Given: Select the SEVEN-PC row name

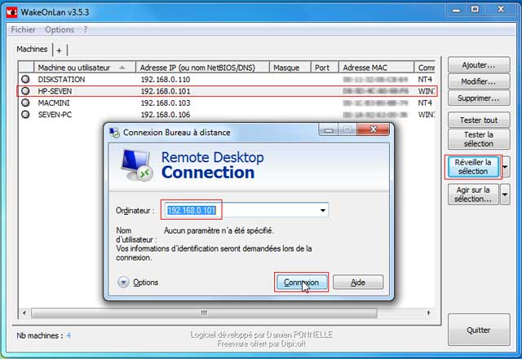Looking at the screenshot, I should coord(55,114).
